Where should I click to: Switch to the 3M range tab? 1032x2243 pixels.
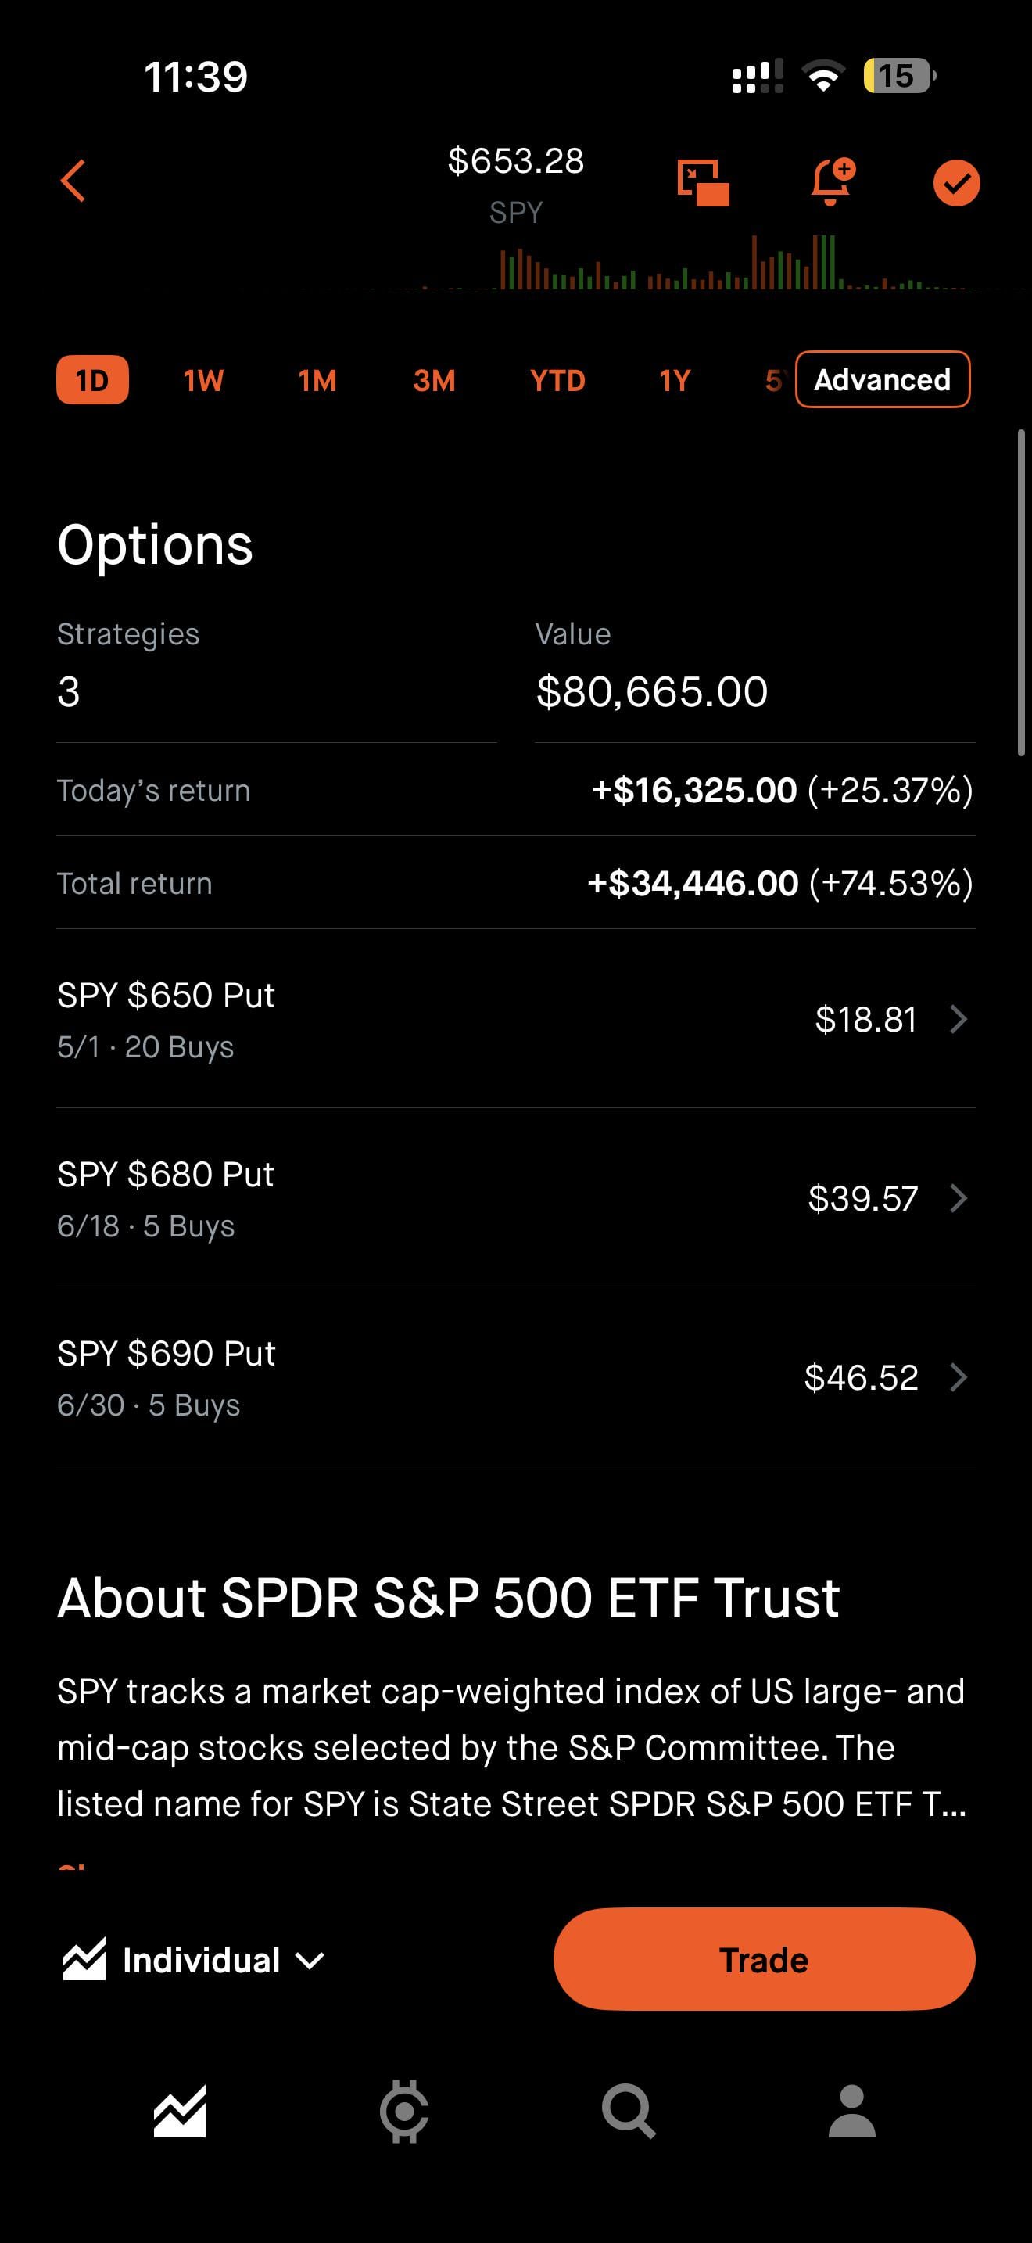coord(434,381)
